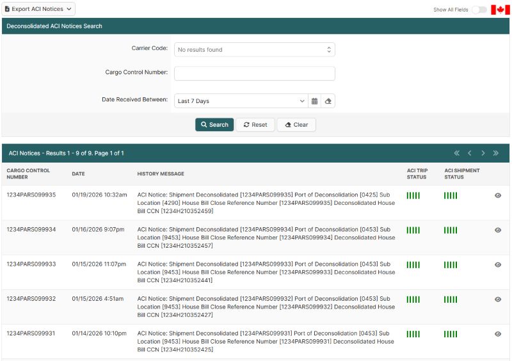
Task: Click the Canadian flag icon
Action: [x=500, y=10]
